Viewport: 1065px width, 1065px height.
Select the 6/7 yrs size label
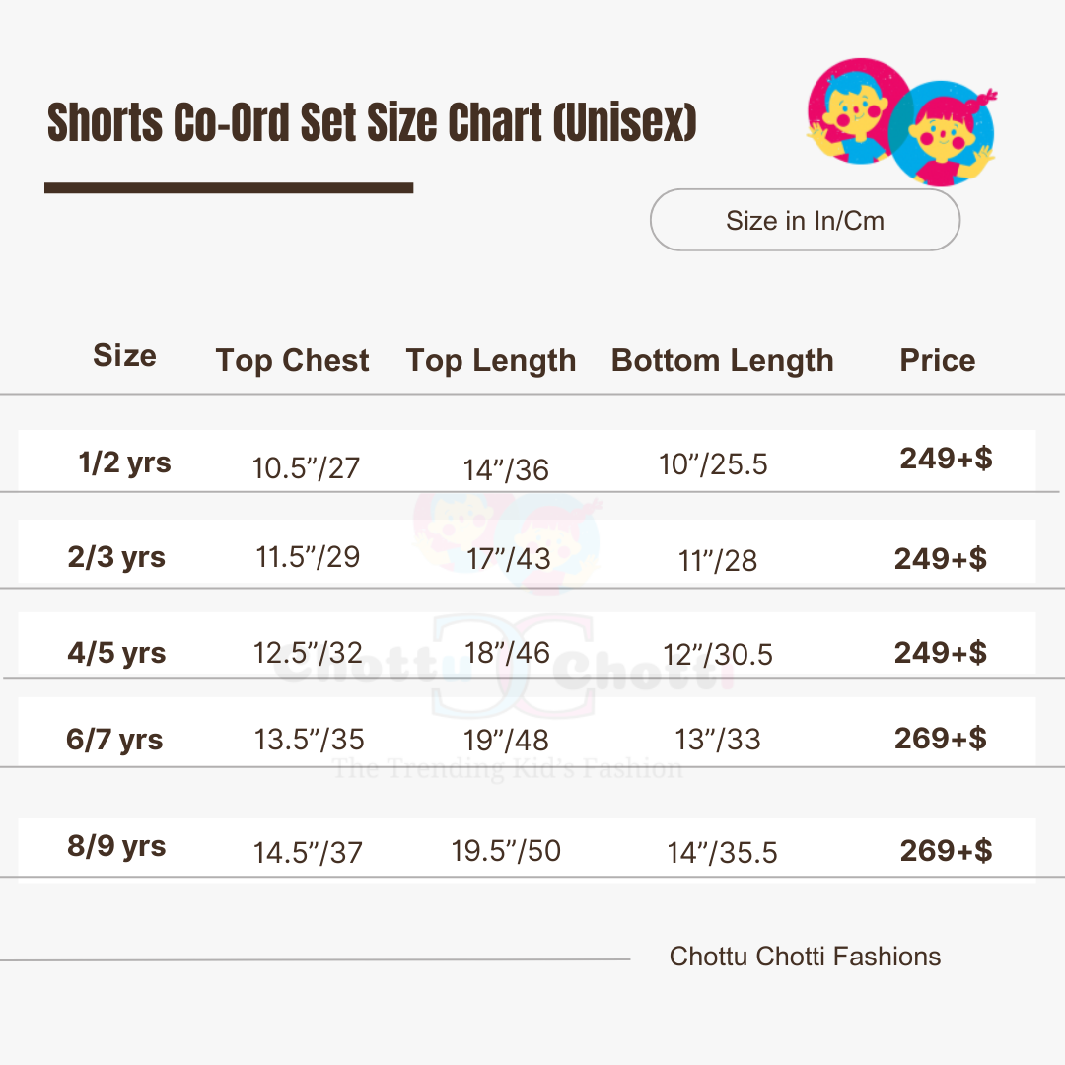tap(114, 739)
